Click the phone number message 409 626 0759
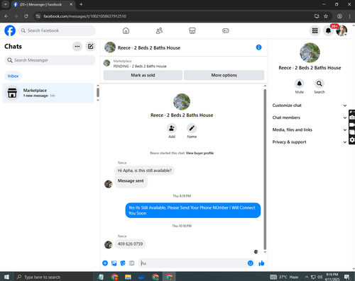This screenshot has height=281, width=355. 130,244
